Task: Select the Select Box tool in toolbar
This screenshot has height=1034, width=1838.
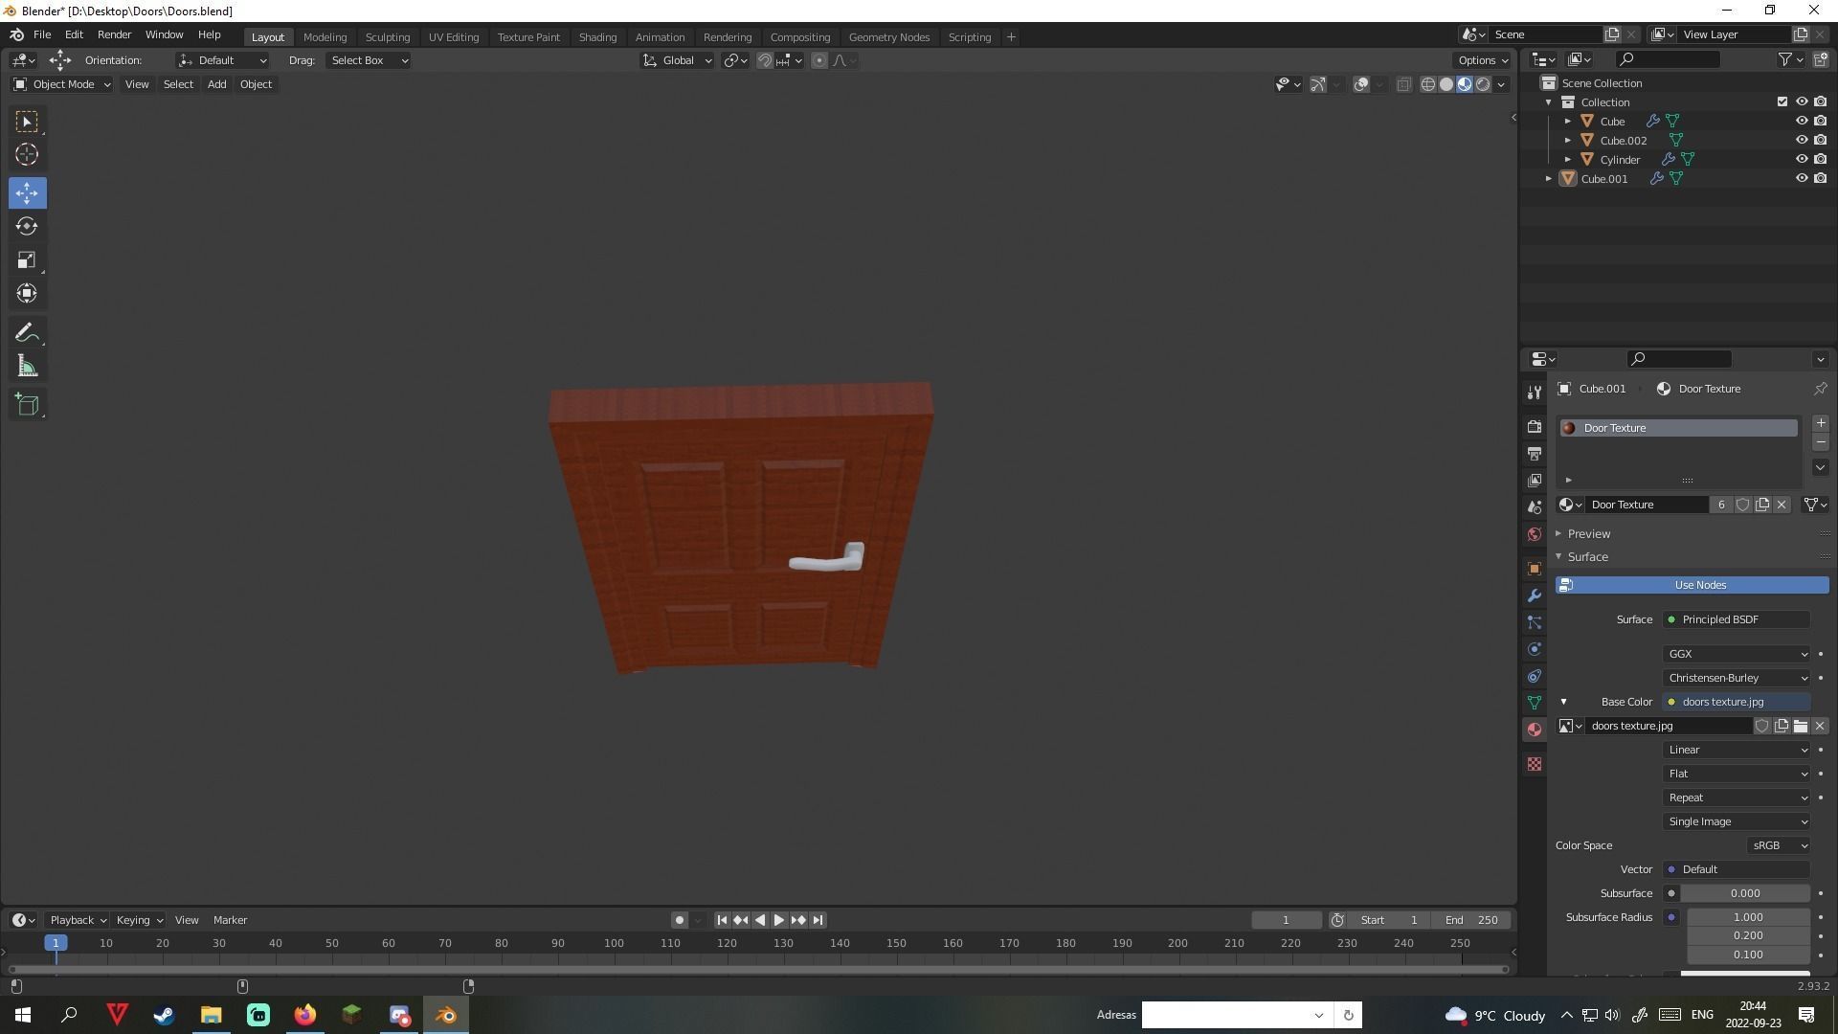Action: pyautogui.click(x=27, y=122)
